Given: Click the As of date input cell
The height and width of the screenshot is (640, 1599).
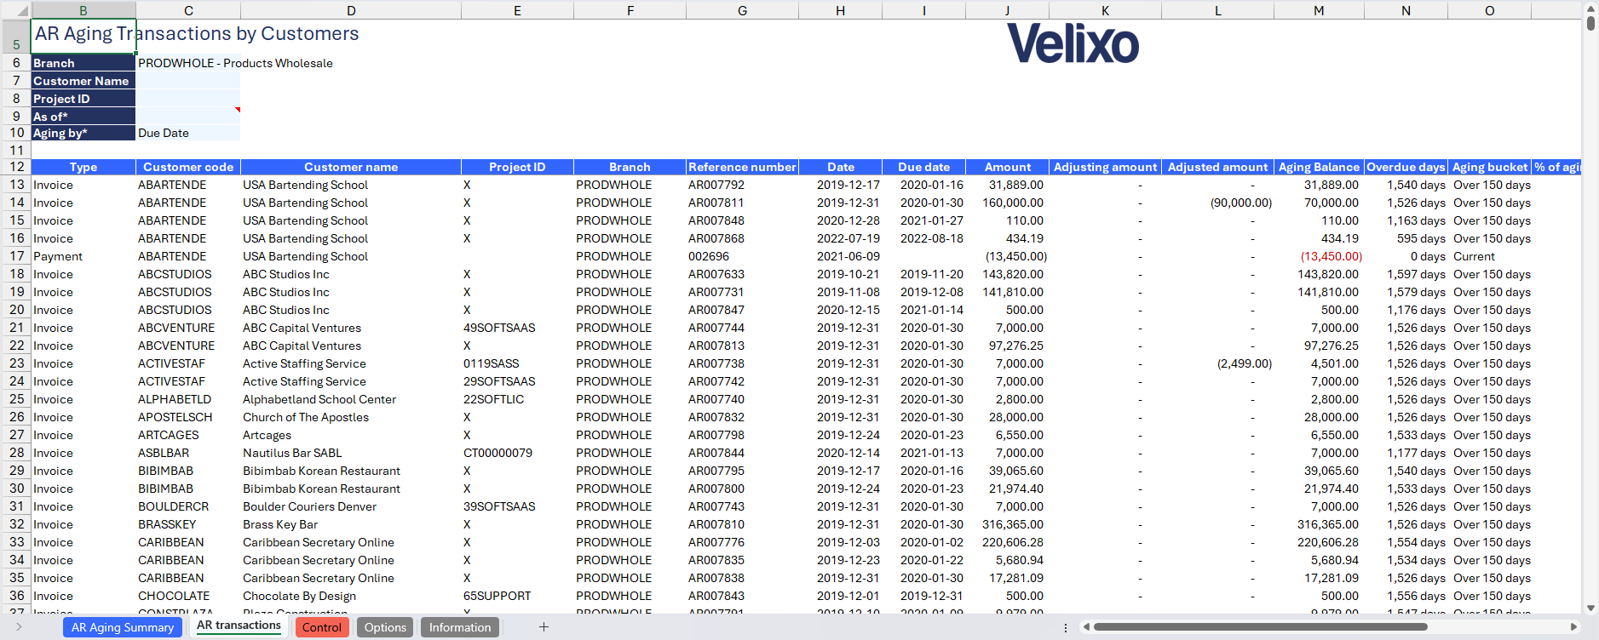Looking at the screenshot, I should 188,117.
